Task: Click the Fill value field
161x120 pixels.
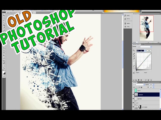Action: point(151,87)
